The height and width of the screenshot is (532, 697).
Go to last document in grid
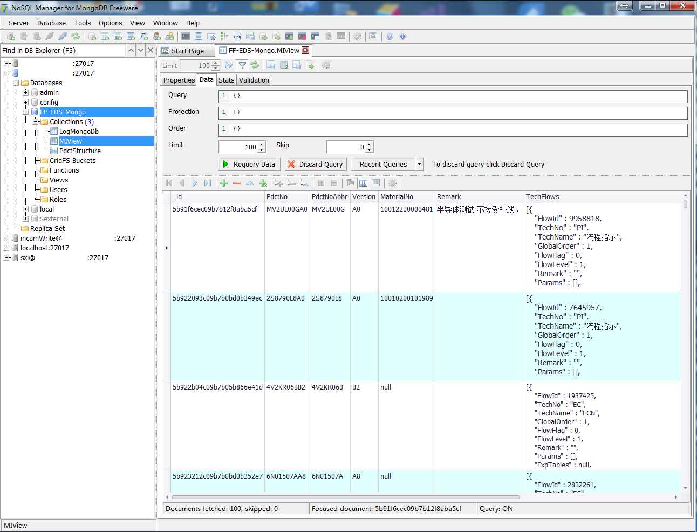pos(208,183)
